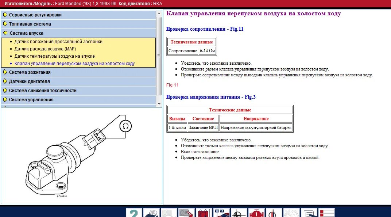
Task: Click the crosshair target icon in bottom toolbar
Action: point(239,213)
